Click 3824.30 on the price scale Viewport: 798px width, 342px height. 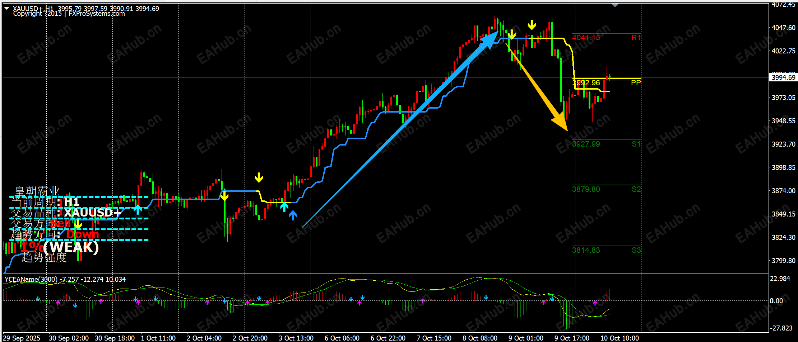pos(783,237)
